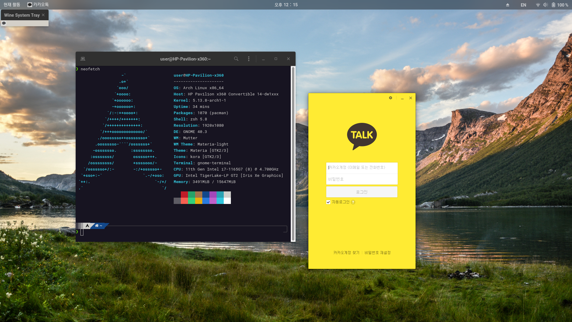Click the 카카오계정 찾기 link
This screenshot has width=572, height=322.
pos(346,253)
